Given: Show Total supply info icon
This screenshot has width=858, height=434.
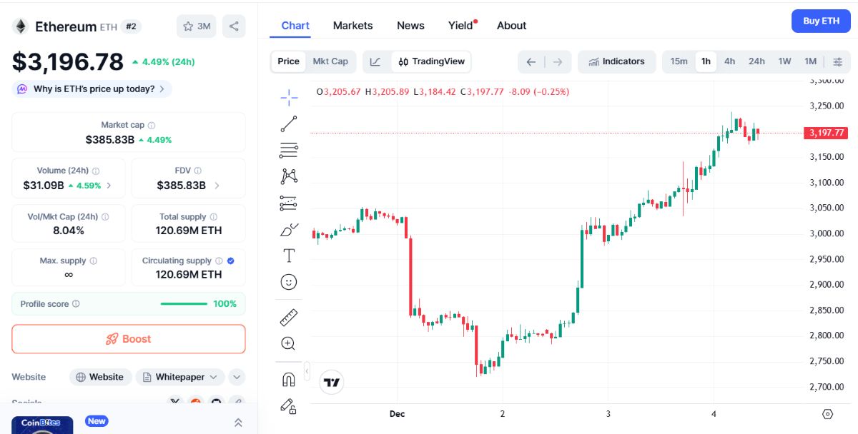Looking at the screenshot, I should tap(214, 217).
